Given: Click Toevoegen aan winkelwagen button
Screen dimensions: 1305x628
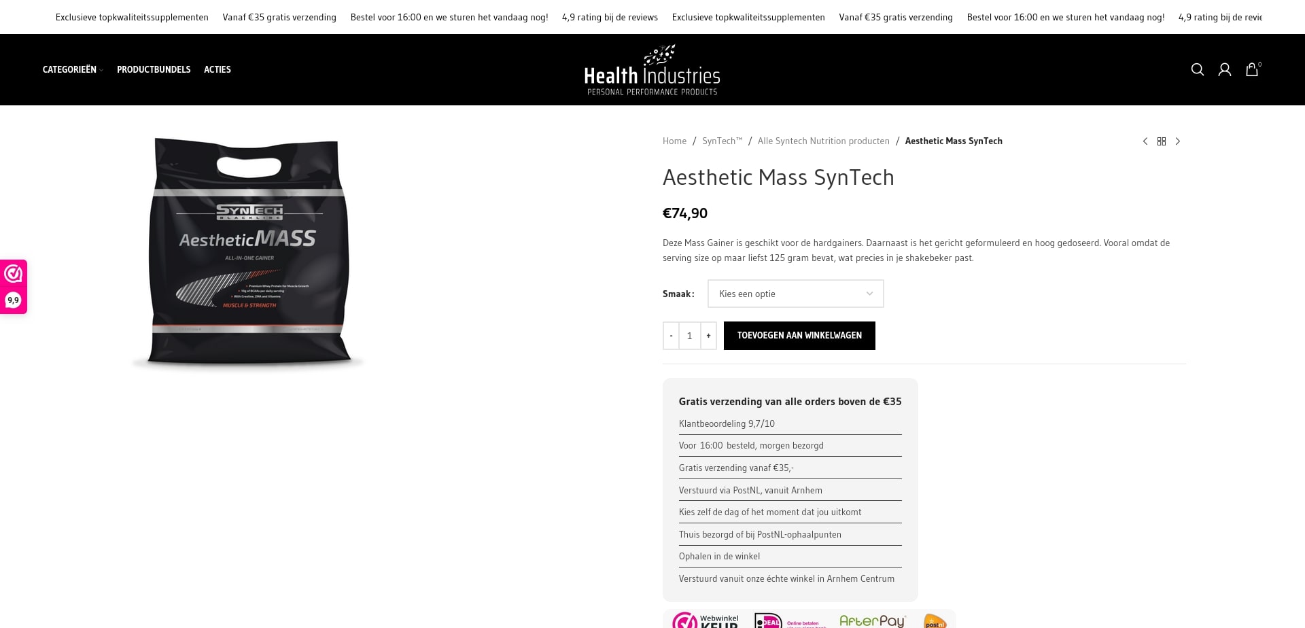Looking at the screenshot, I should 799,336.
